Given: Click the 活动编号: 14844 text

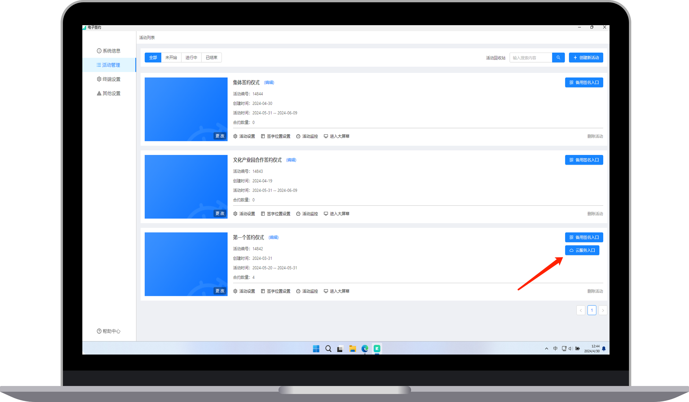Looking at the screenshot, I should pos(248,94).
